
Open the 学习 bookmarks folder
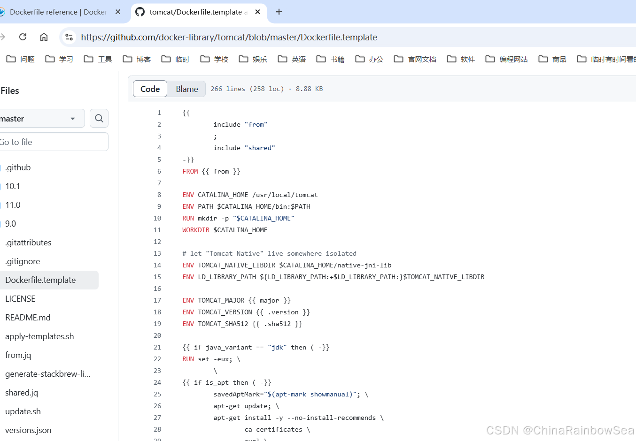[x=59, y=59]
